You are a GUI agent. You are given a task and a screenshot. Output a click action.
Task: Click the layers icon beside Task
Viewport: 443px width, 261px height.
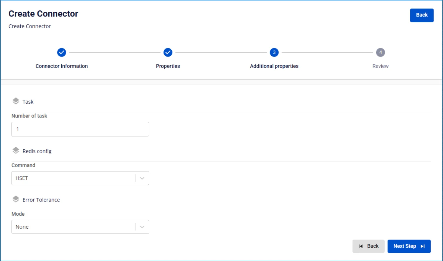click(x=16, y=101)
